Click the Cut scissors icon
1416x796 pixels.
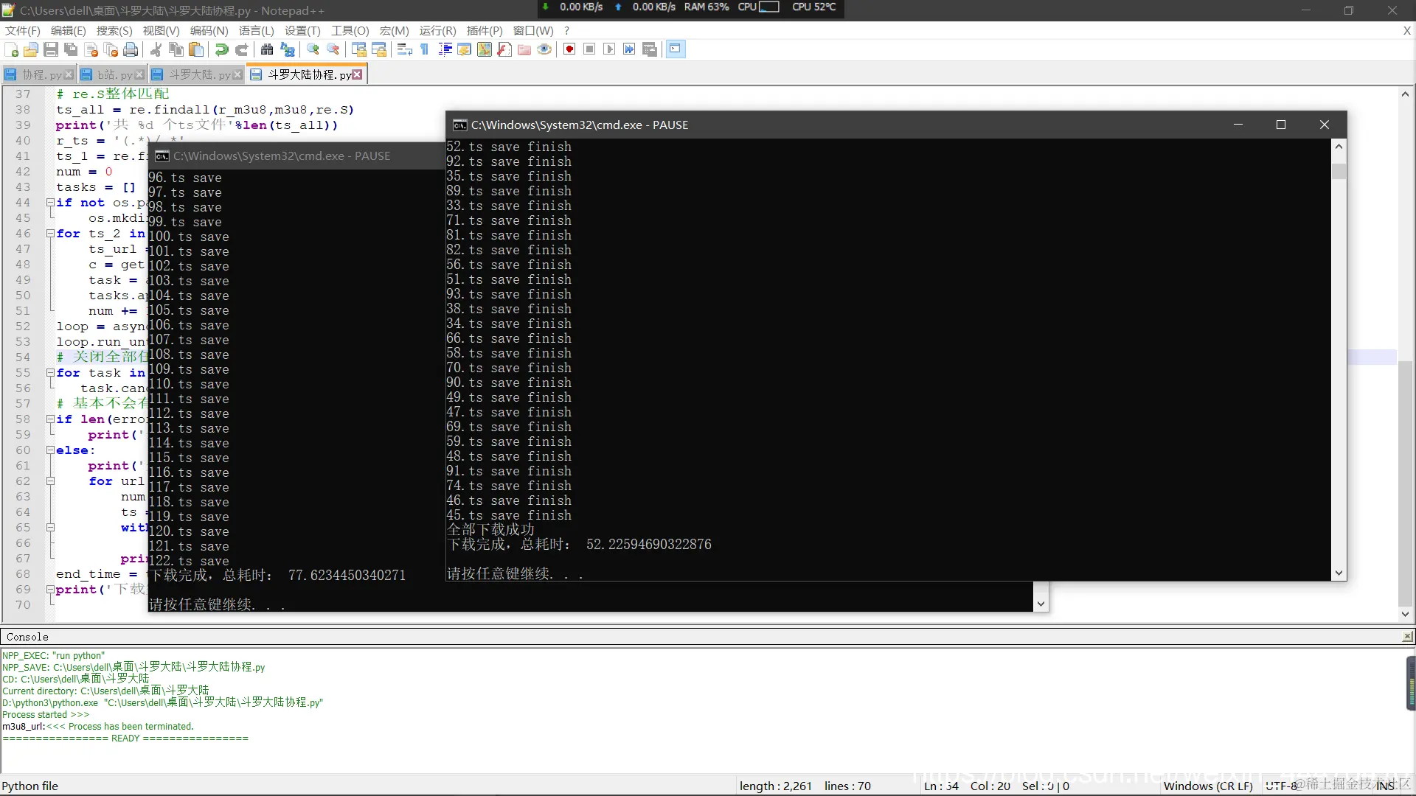point(156,49)
